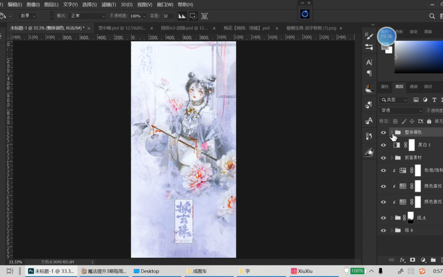Viewport: 443px width, 277px height.
Task: Open the brush settings panel icon
Action: [369, 47]
